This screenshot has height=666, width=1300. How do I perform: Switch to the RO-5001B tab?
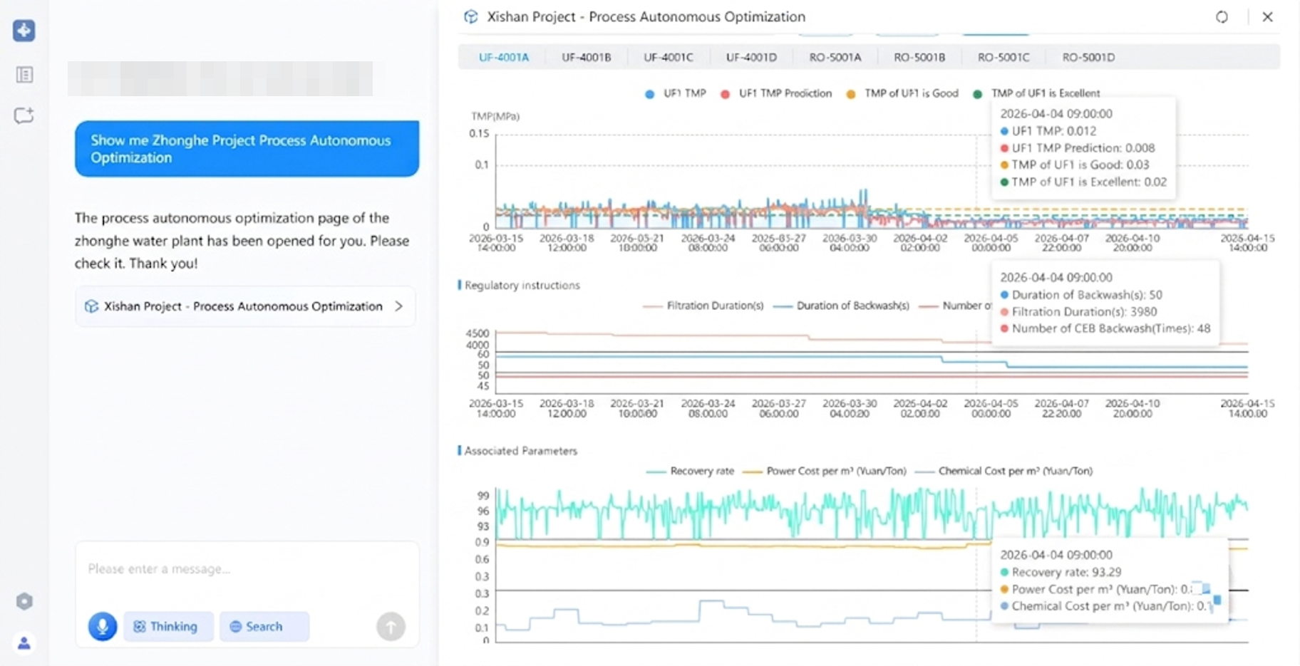pos(919,58)
